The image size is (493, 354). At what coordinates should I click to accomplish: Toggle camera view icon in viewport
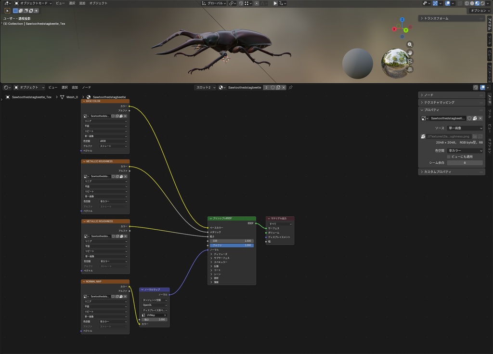(x=410, y=61)
